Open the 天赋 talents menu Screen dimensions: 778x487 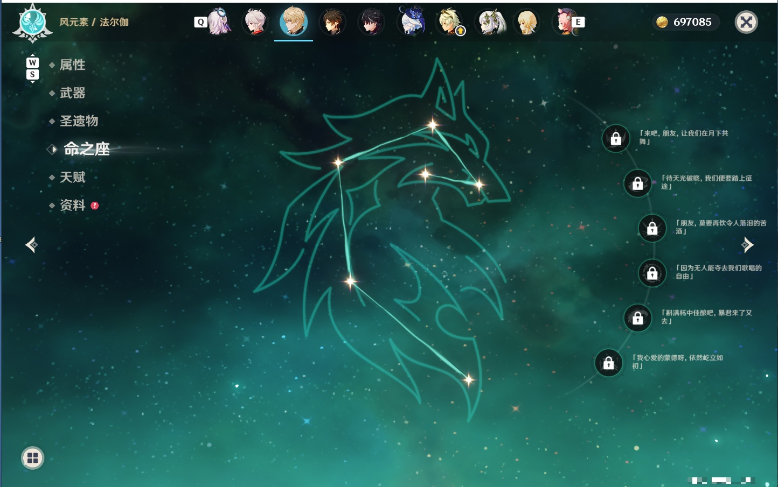click(72, 177)
